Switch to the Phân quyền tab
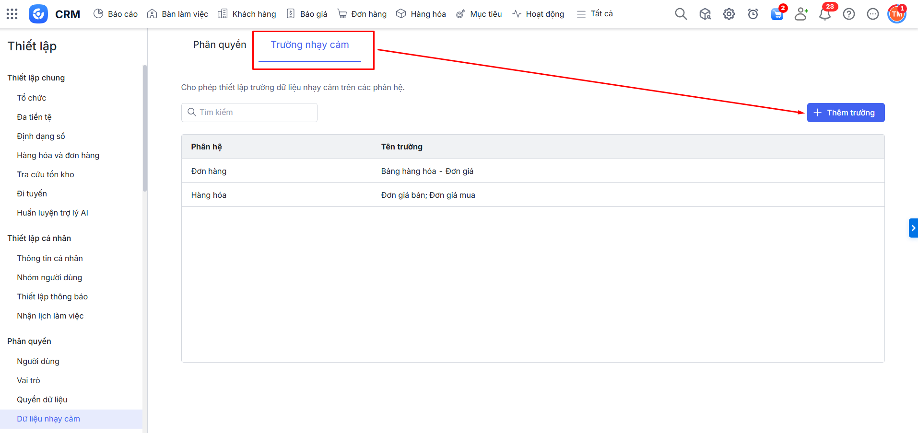This screenshot has height=433, width=918. (220, 45)
